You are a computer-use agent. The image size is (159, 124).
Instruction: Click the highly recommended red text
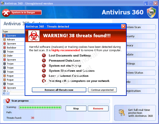pos(66,50)
